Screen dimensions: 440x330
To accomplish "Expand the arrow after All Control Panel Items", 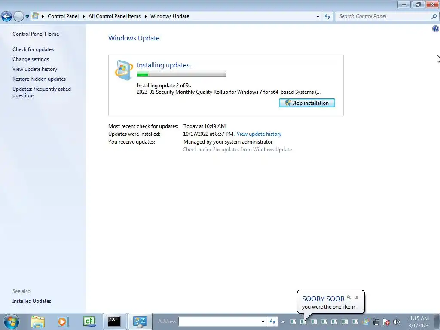I will click(x=146, y=16).
